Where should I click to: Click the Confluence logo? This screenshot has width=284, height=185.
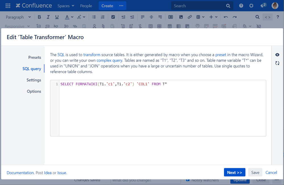pyautogui.click(x=34, y=6)
